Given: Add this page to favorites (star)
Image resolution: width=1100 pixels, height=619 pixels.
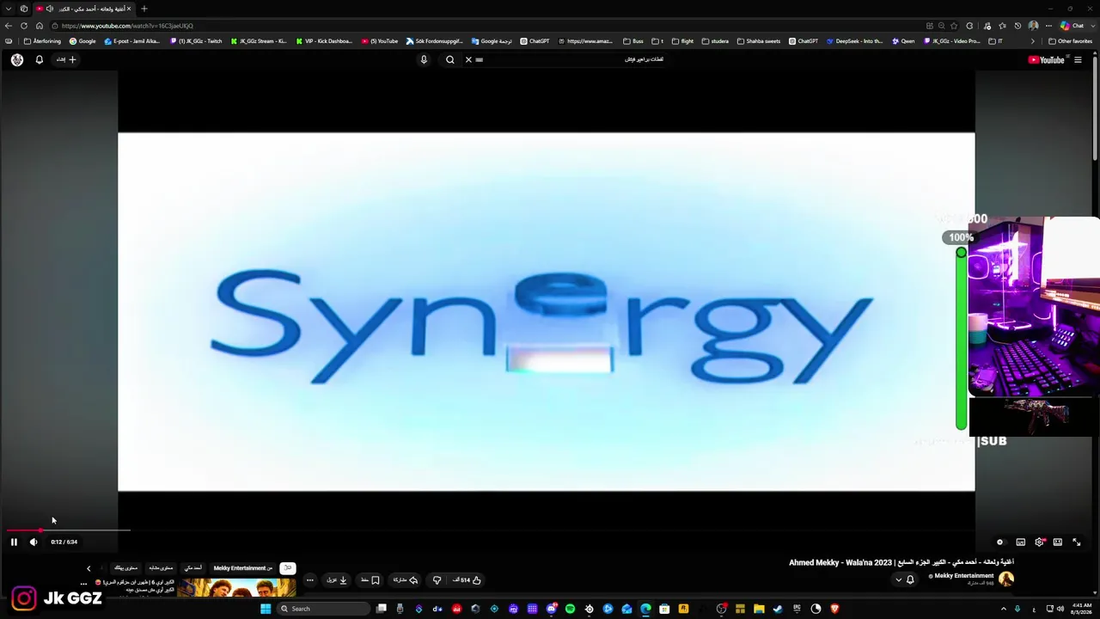Looking at the screenshot, I should (x=954, y=26).
